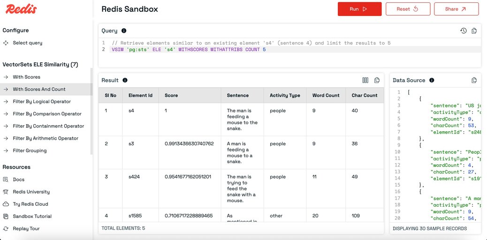The image size is (487, 240).
Task: Click the Share button
Action: (x=456, y=9)
